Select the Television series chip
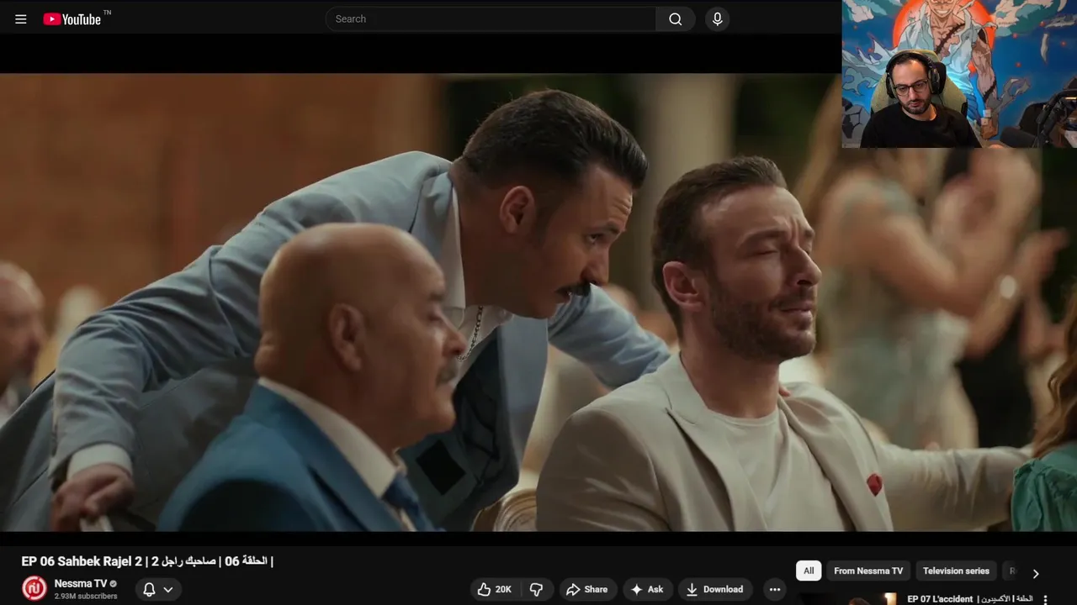Viewport: 1077px width, 605px height. 956,571
